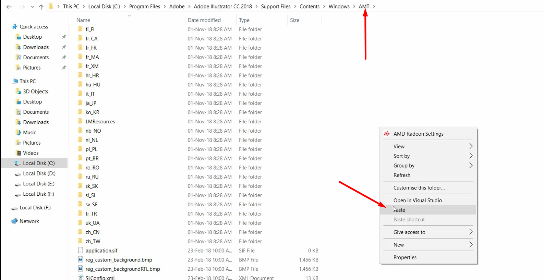
Task: Expand chevron after Adobe breadcrumb
Action: (x=189, y=7)
